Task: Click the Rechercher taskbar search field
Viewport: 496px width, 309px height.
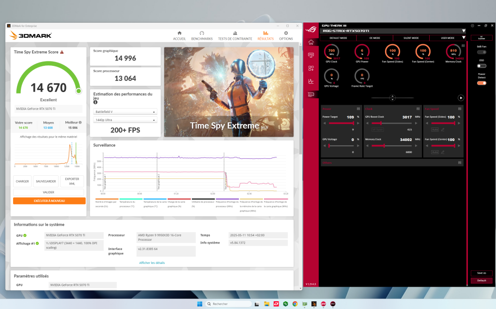Action: (229, 304)
